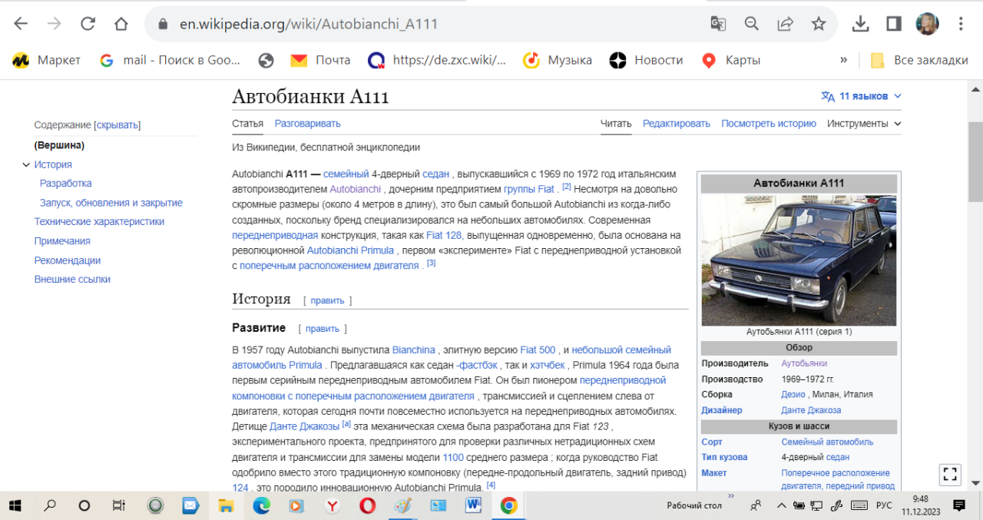
Task: Select the Читать tab
Action: coord(616,123)
